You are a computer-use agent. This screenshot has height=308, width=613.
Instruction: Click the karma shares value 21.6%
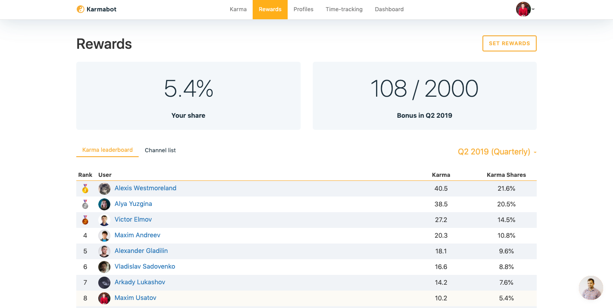click(507, 188)
